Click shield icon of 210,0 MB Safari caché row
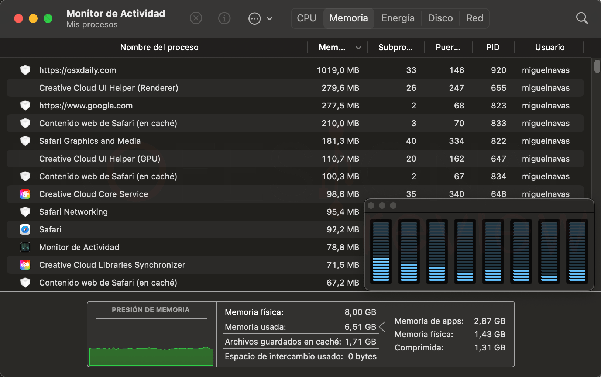Image resolution: width=601 pixels, height=377 pixels. pos(25,123)
